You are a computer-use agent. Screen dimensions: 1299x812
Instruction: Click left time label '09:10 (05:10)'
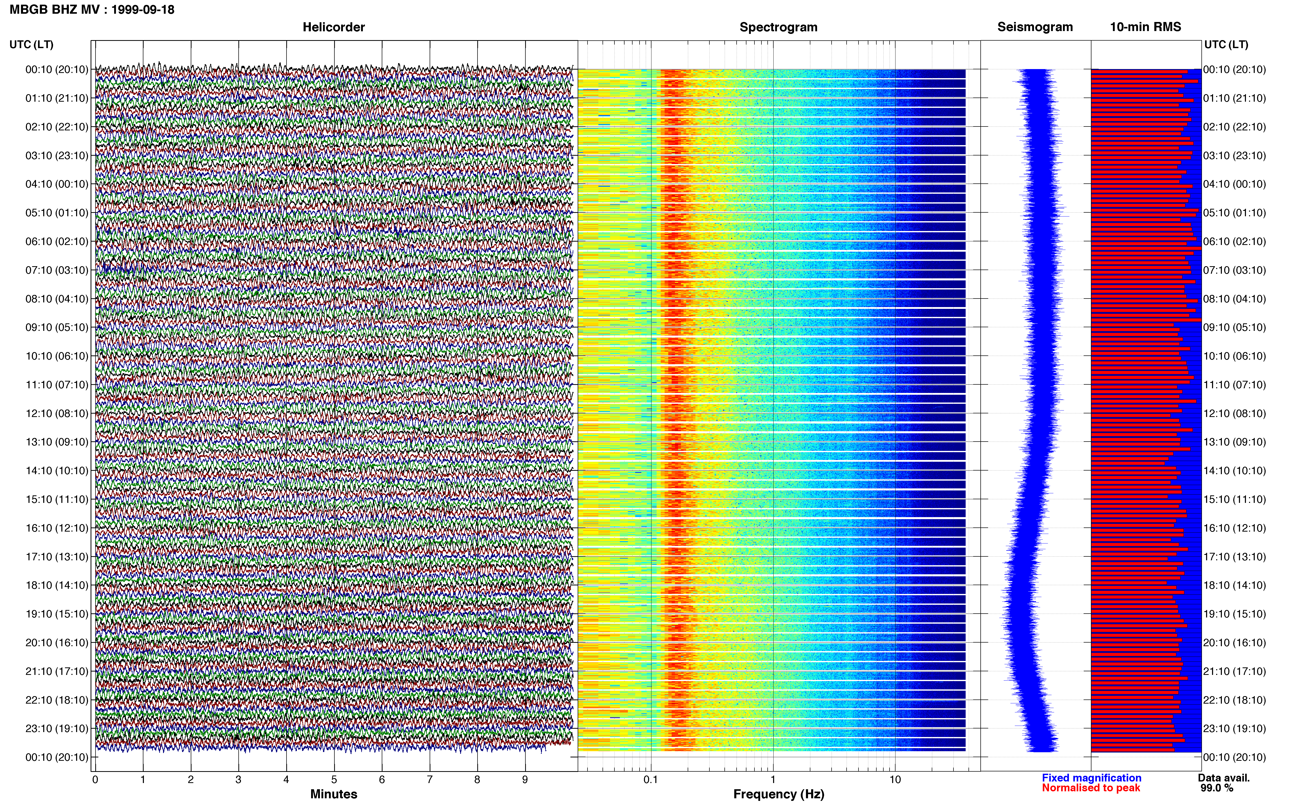(x=57, y=327)
